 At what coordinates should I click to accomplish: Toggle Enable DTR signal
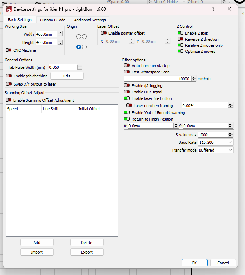127,92
